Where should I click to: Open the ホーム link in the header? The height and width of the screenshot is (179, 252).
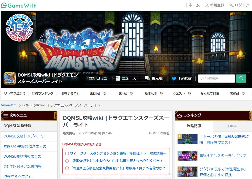194,5
